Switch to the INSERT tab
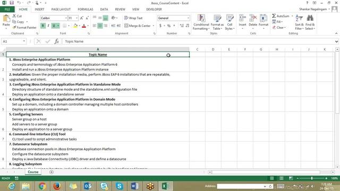Image resolution: width=340 pixels, height=191 pixels. (x=39, y=10)
